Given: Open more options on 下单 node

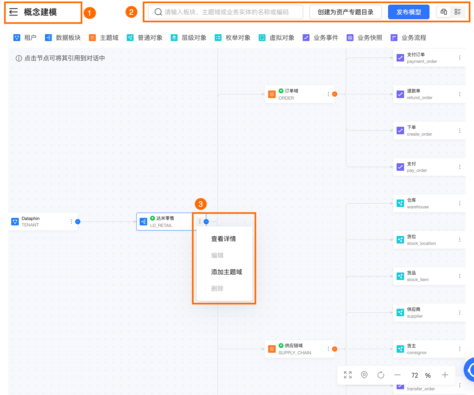Looking at the screenshot, I should (x=460, y=130).
